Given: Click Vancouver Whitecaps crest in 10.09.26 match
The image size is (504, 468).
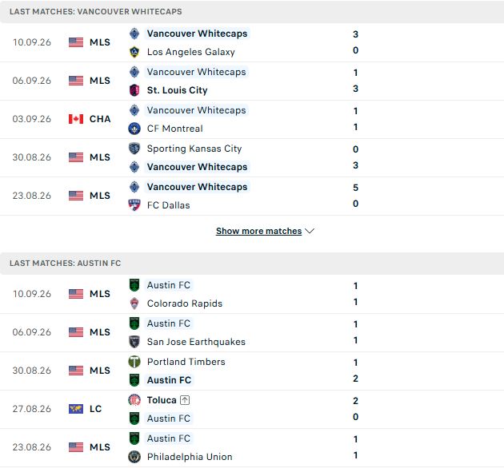Looking at the screenshot, I should point(134,34).
